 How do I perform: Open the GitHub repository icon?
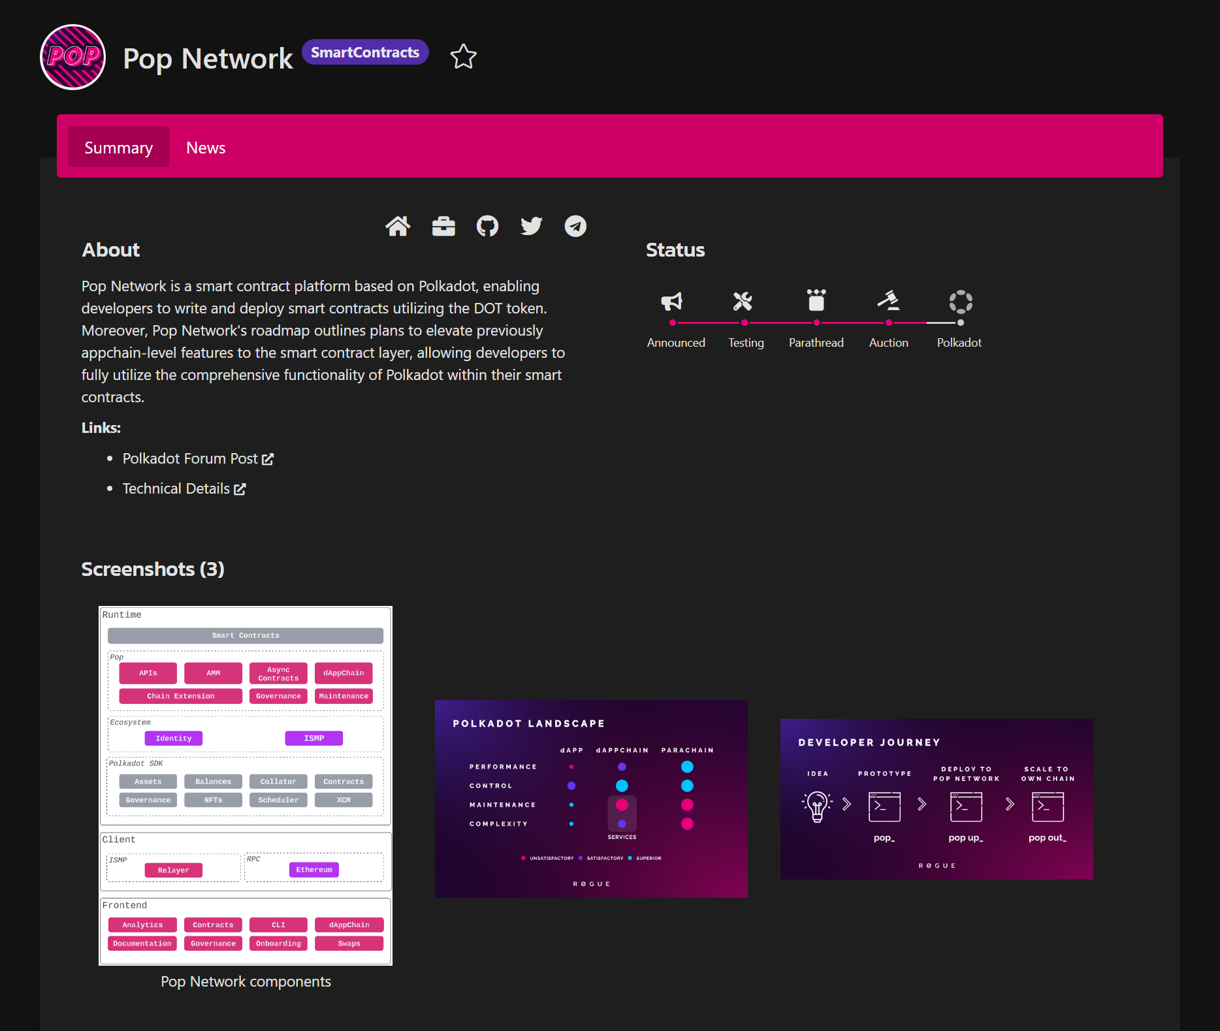[x=487, y=226]
